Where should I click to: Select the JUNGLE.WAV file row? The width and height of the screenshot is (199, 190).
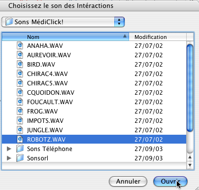coord(94,130)
